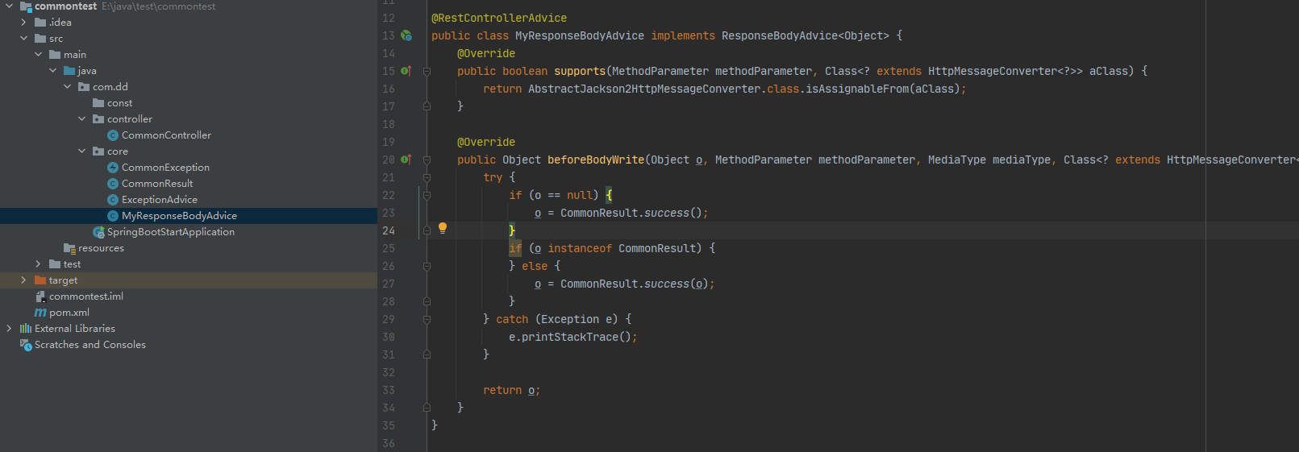Click CommonResult.success() on line 23
The width and height of the screenshot is (1299, 452).
[635, 213]
